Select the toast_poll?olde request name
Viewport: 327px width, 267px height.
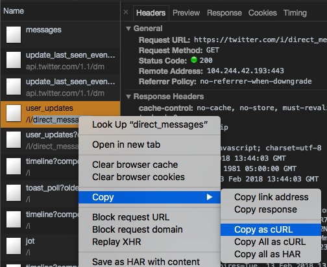[x=52, y=188]
